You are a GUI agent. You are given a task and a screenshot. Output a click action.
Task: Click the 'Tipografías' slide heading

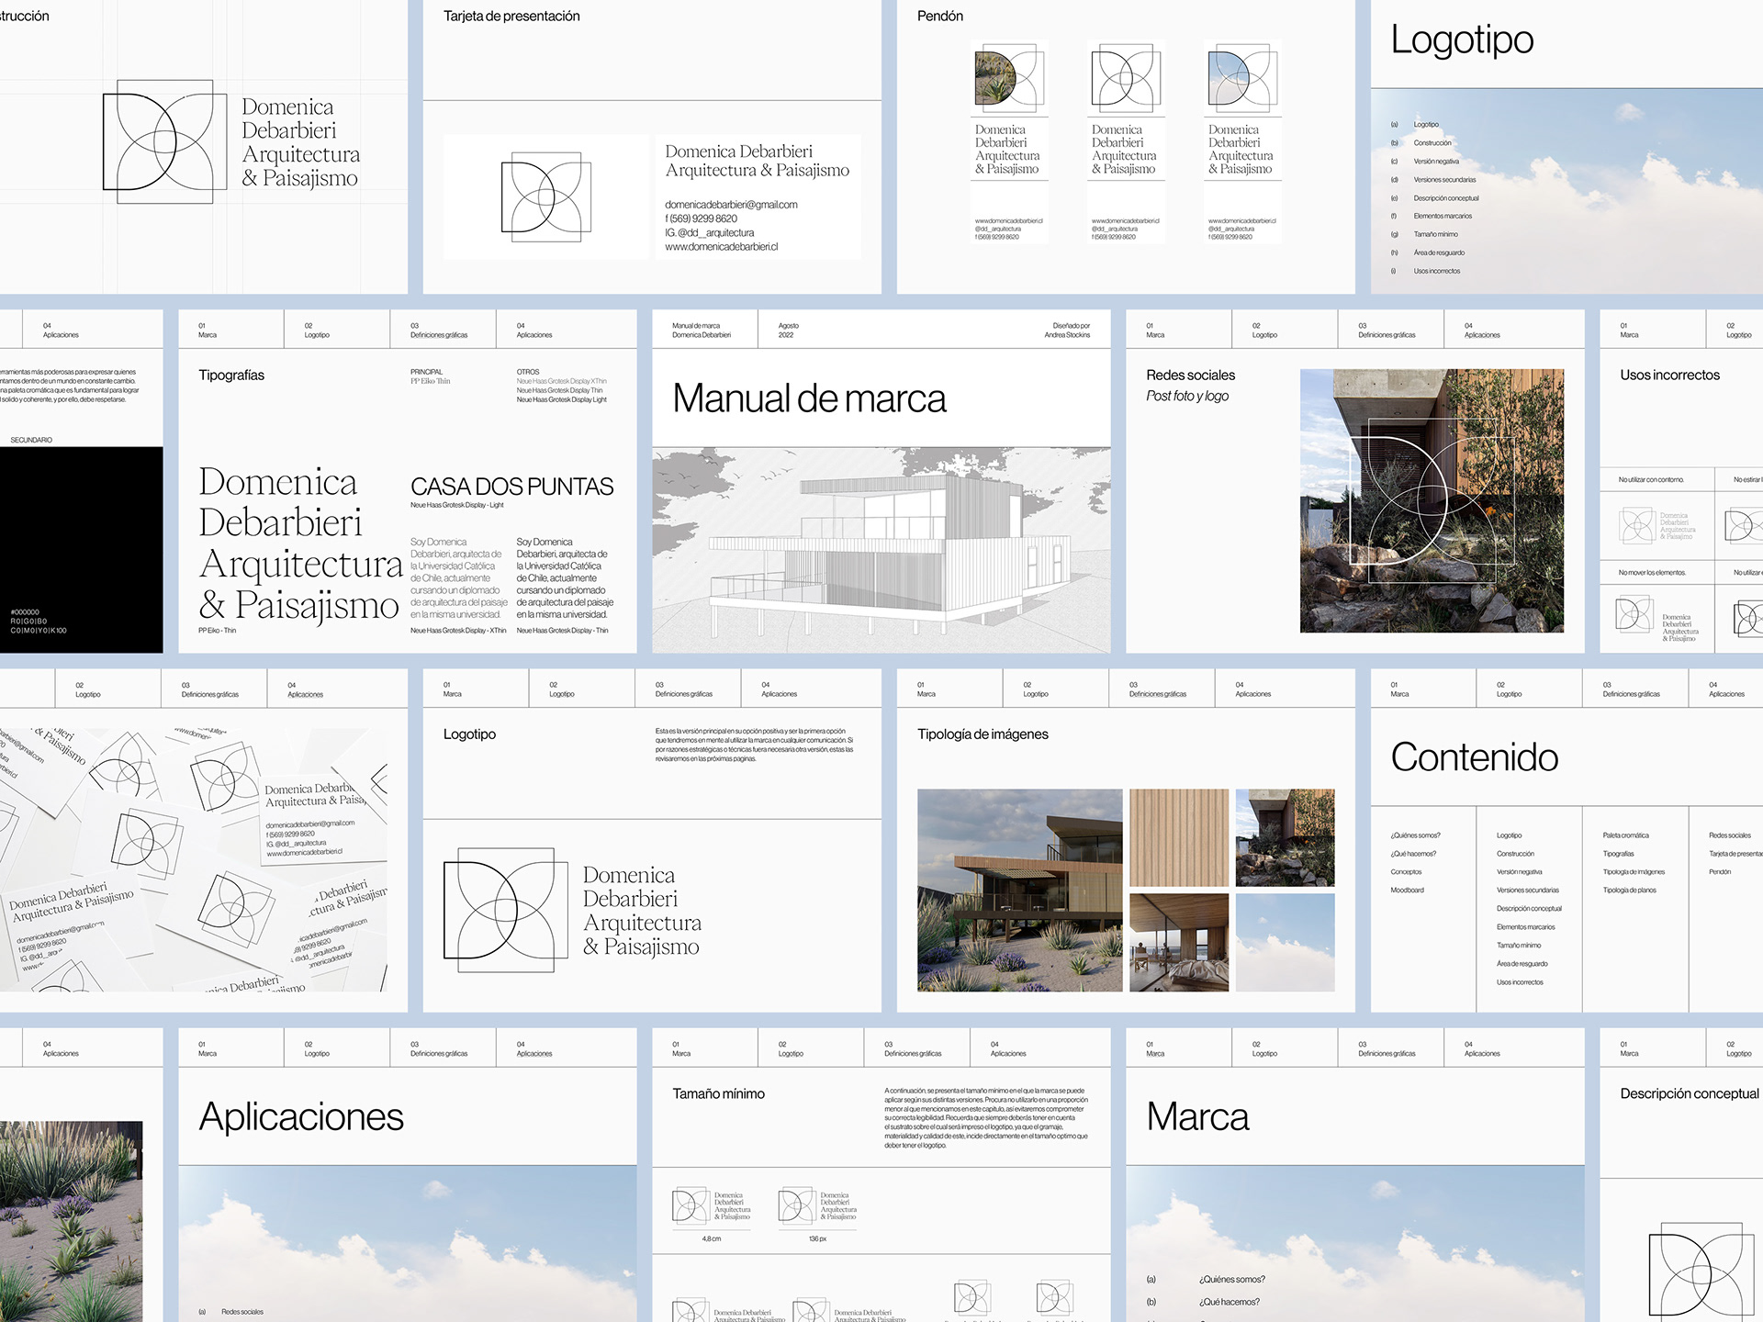pos(231,375)
